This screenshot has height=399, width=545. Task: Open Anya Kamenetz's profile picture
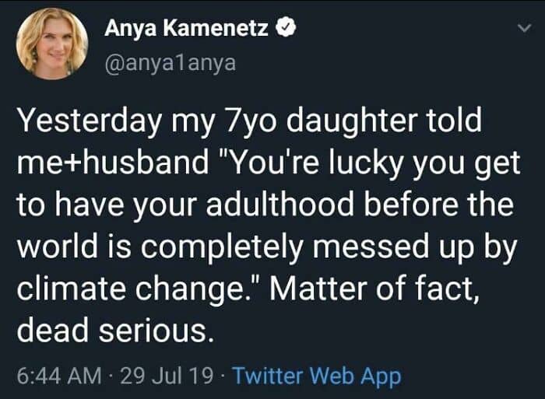pos(52,44)
